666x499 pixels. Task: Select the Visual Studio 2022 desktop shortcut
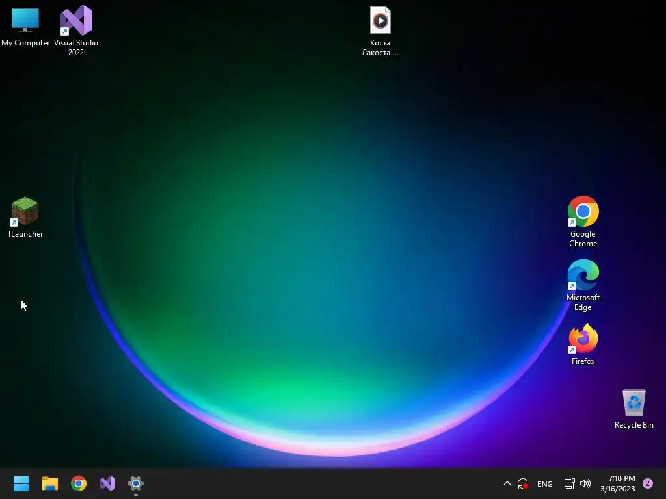[x=76, y=31]
